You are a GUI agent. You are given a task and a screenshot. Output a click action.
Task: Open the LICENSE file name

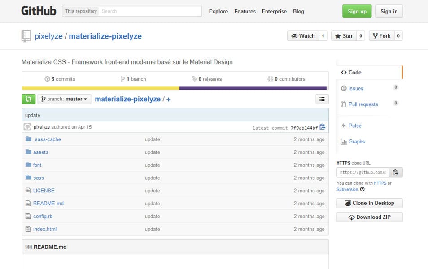[44, 191]
